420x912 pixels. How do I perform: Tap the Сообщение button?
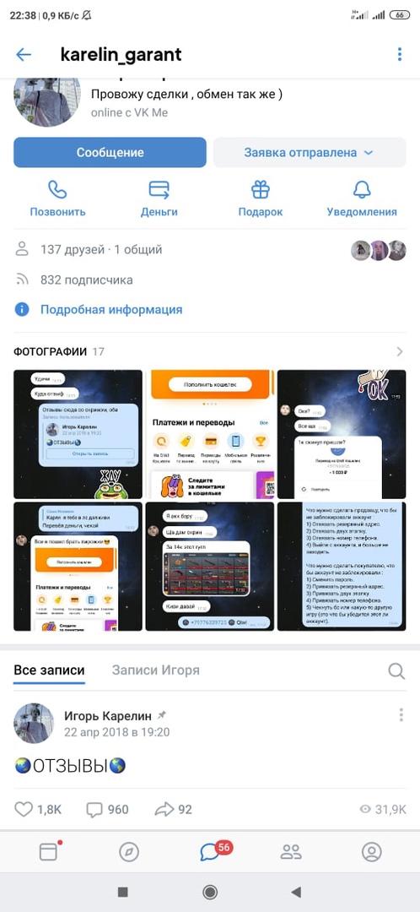(110, 152)
